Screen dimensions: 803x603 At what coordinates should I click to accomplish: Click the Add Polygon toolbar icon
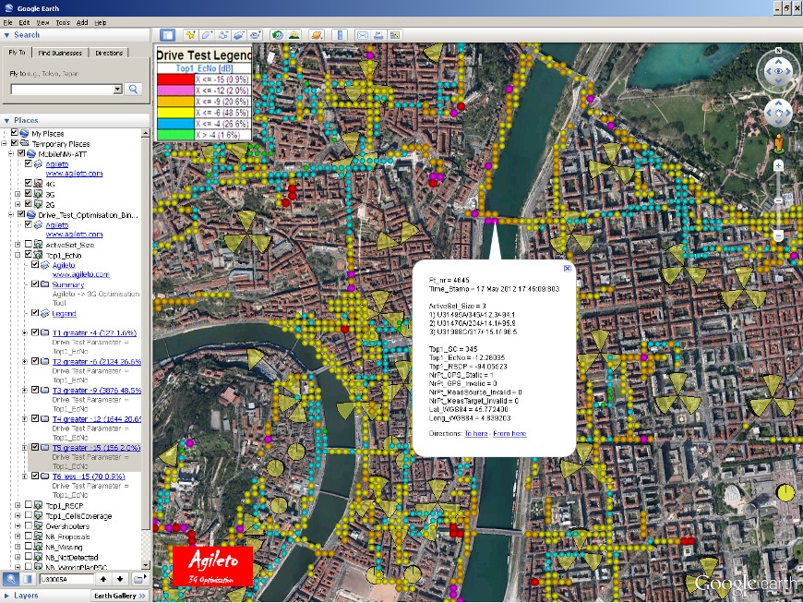pos(207,35)
